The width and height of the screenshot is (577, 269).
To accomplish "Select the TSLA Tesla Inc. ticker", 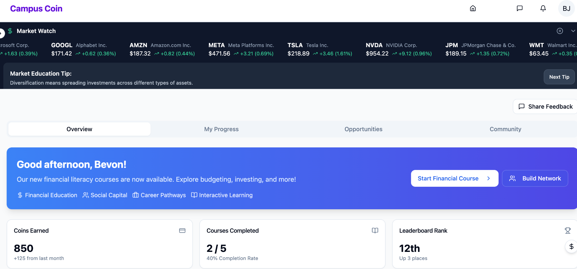I will (320, 49).
